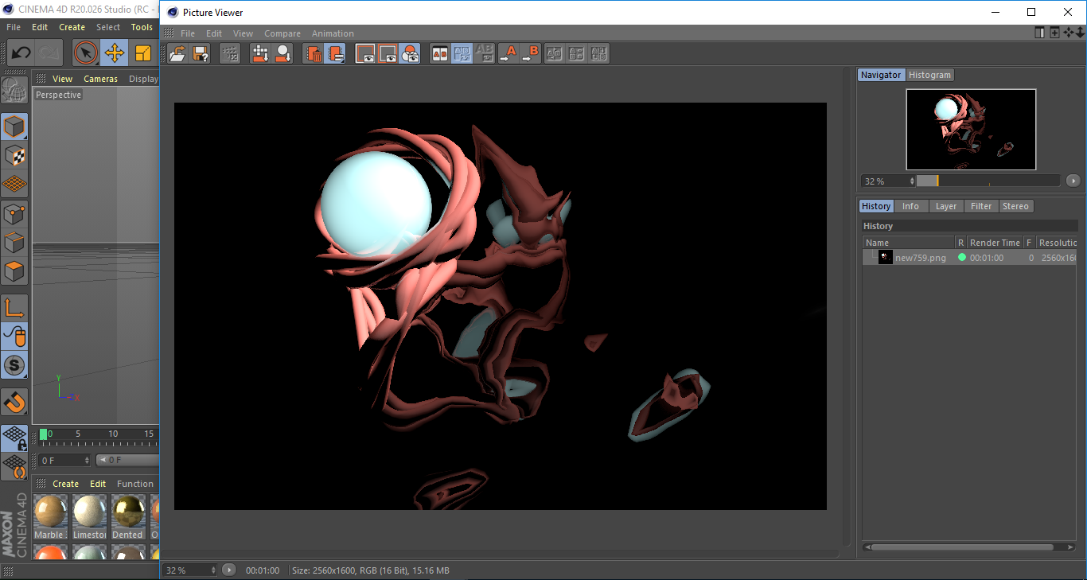Switch to Texture mode checkered cube
The height and width of the screenshot is (580, 1087).
(14, 155)
